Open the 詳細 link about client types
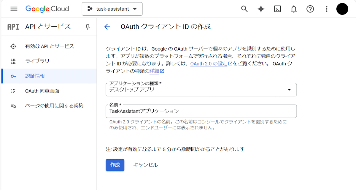The image size is (356, 190). [157, 71]
